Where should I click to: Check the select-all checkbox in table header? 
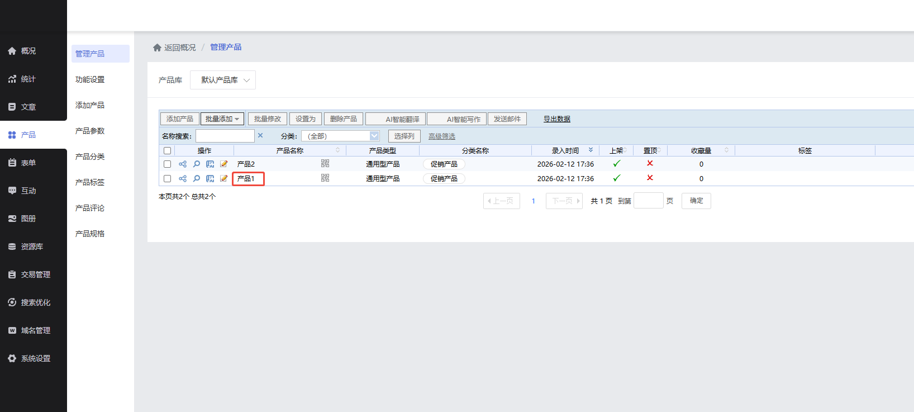(x=167, y=150)
